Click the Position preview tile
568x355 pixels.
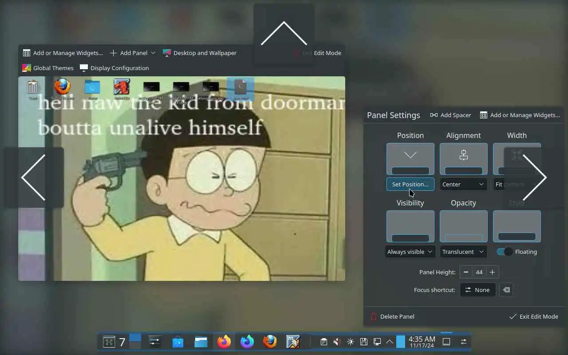410,159
